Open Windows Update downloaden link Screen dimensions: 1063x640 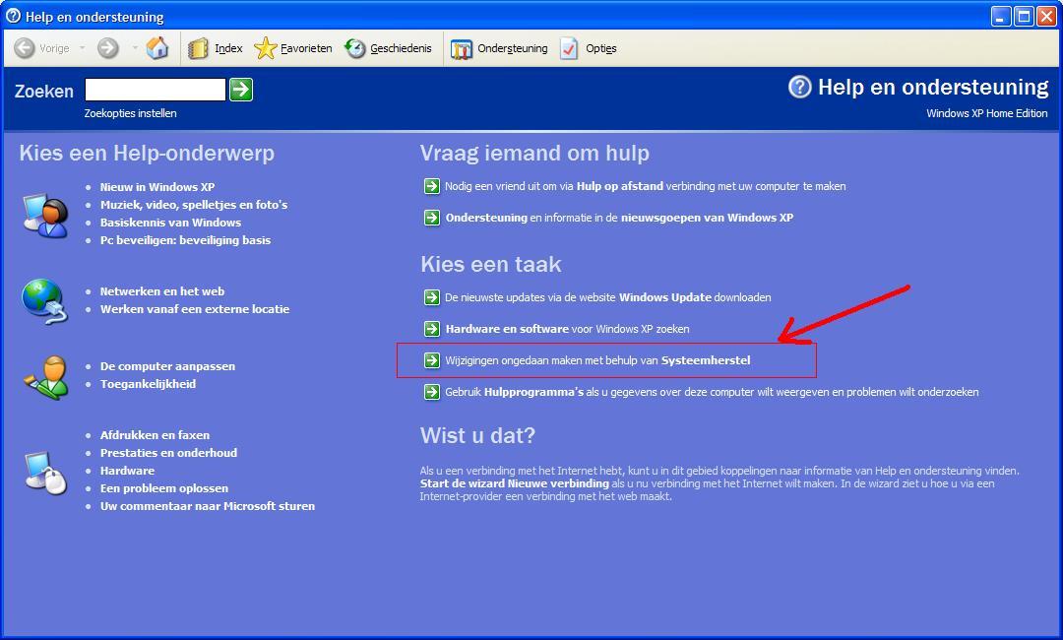[608, 297]
